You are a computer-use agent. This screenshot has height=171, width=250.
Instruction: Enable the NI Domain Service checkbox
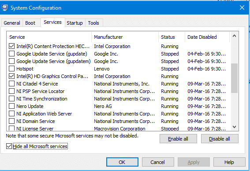click(x=11, y=121)
